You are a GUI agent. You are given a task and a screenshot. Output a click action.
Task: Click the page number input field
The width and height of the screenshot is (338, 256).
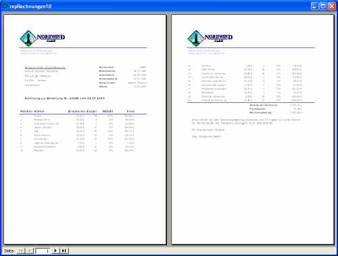[x=43, y=251]
